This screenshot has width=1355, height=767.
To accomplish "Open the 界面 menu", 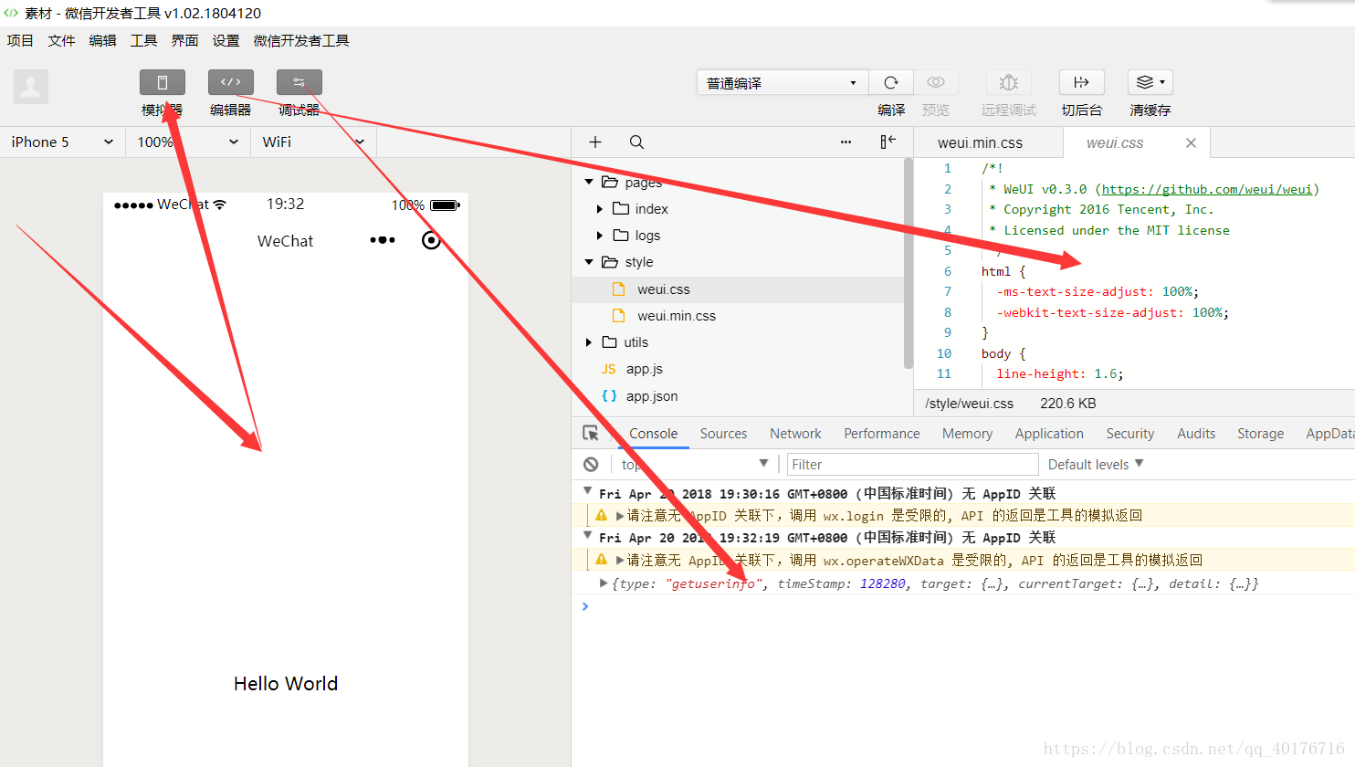I will 184,41.
